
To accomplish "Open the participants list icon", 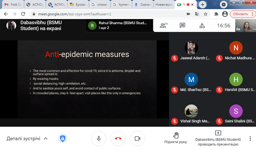I will pos(164,25).
